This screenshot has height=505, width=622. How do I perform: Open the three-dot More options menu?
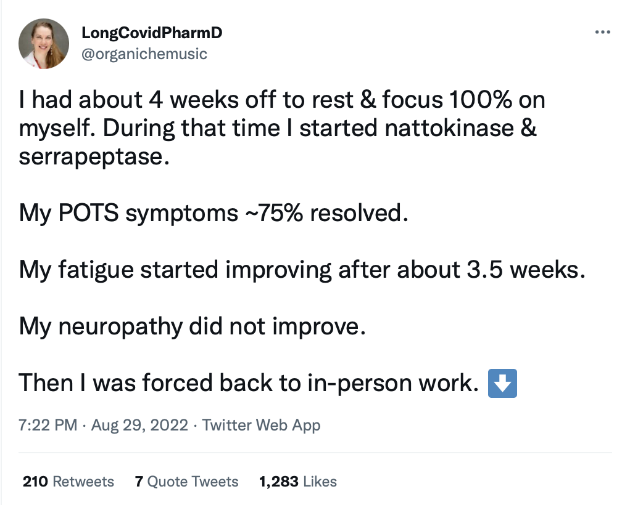(x=602, y=32)
